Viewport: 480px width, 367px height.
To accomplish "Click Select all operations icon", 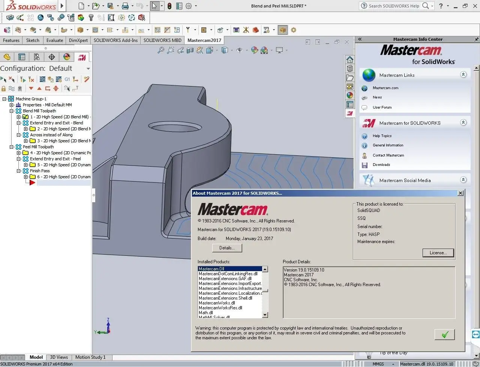I will point(3,79).
